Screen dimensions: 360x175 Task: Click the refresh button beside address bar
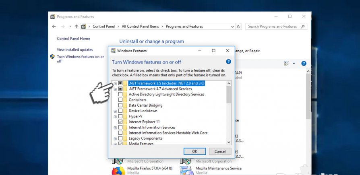tap(239, 27)
